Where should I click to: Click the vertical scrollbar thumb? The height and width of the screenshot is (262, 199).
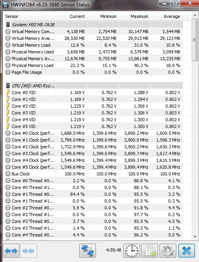(195, 40)
